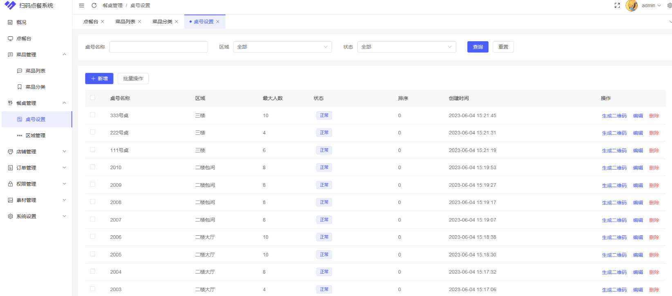Viewport: 672px width, 296px height.
Task: Switch to the 点餐台 tab
Action: coord(91,22)
